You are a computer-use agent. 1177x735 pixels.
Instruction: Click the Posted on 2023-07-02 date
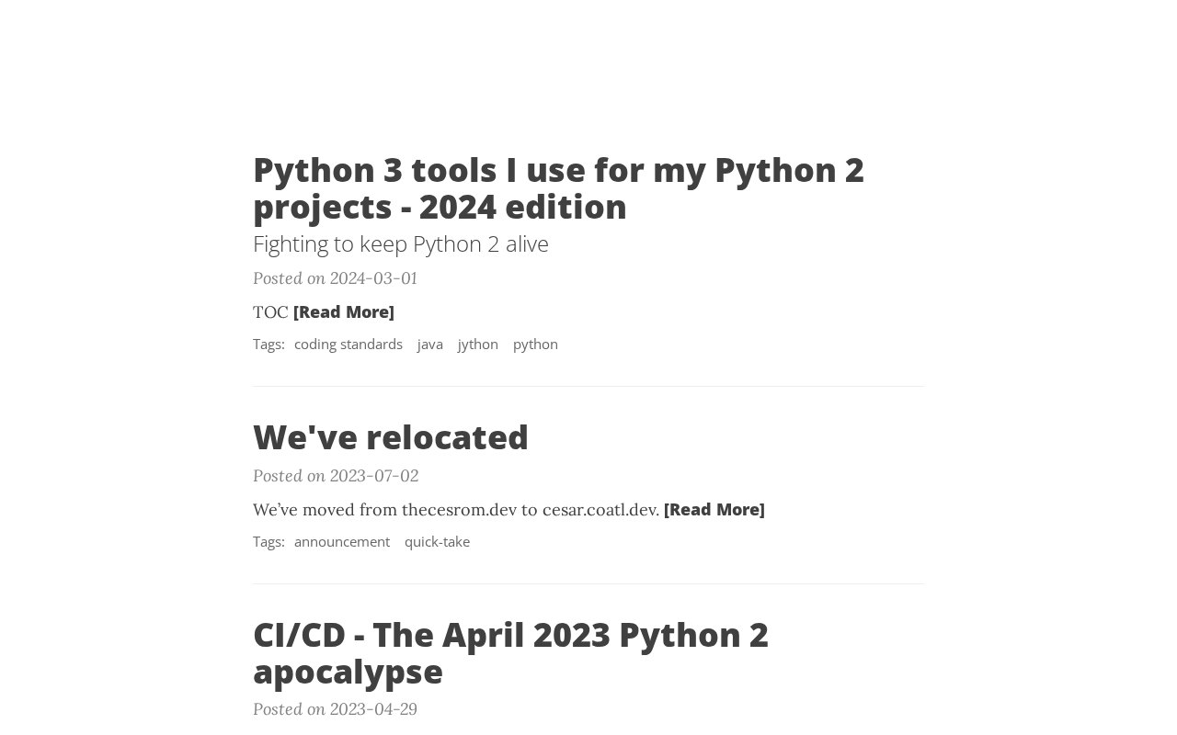tap(335, 476)
